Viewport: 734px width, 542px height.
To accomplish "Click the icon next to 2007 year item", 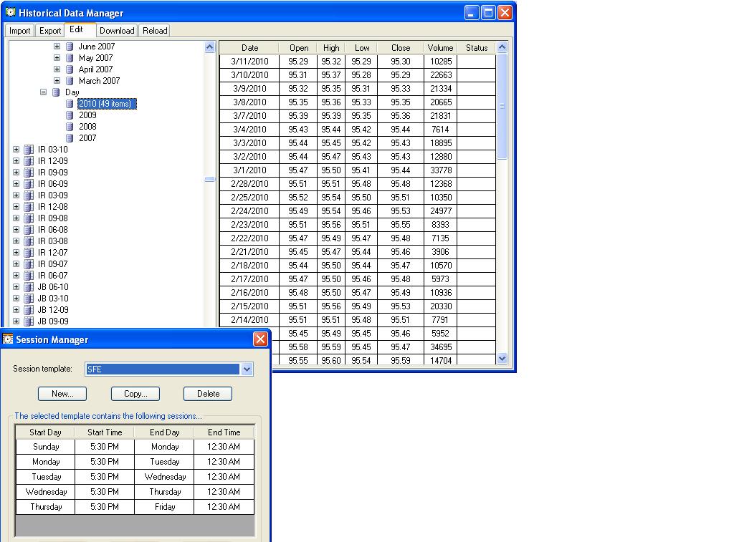I will tap(70, 138).
